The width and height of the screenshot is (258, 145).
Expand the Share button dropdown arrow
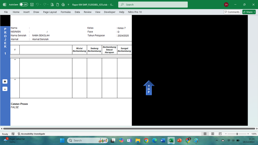click(254, 12)
